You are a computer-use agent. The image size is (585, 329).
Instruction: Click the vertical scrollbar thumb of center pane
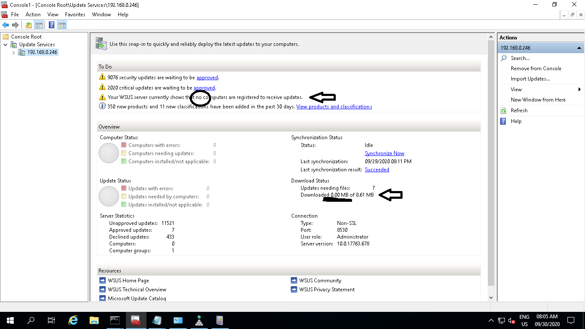[x=491, y=164]
